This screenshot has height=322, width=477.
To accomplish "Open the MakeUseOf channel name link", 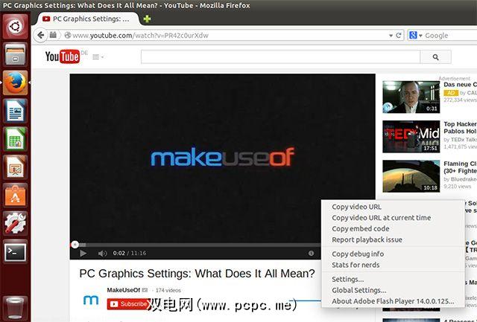I will tap(123, 290).
